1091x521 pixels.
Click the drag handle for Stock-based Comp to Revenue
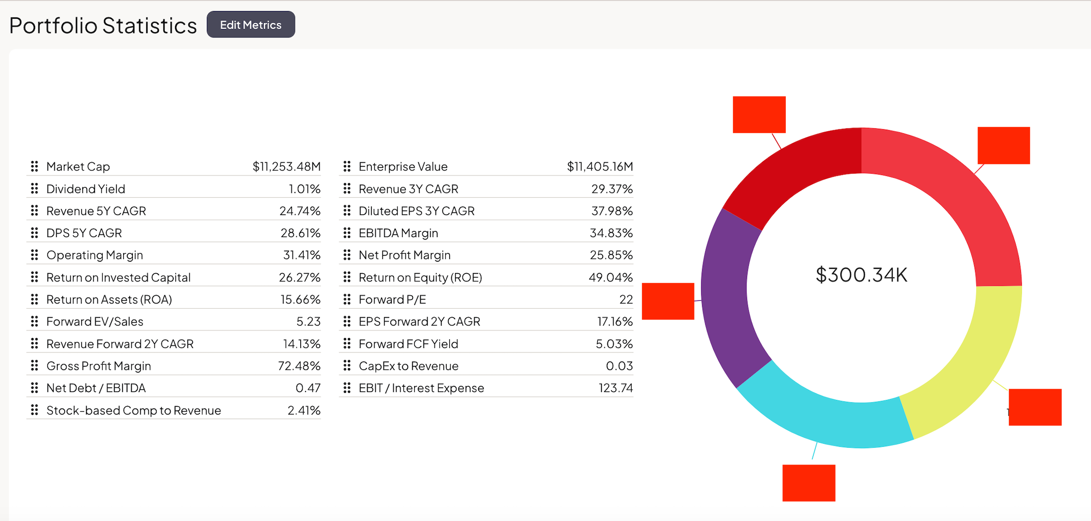(35, 410)
